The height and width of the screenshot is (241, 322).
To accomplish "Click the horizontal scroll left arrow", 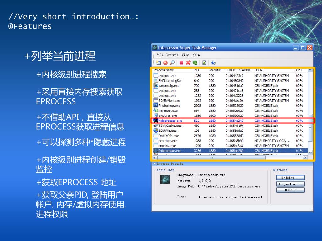I will click(155, 158).
